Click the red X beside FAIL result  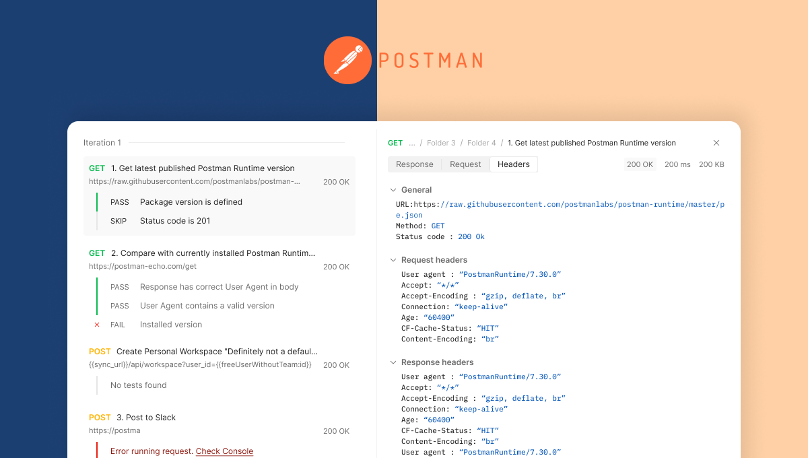tap(97, 325)
